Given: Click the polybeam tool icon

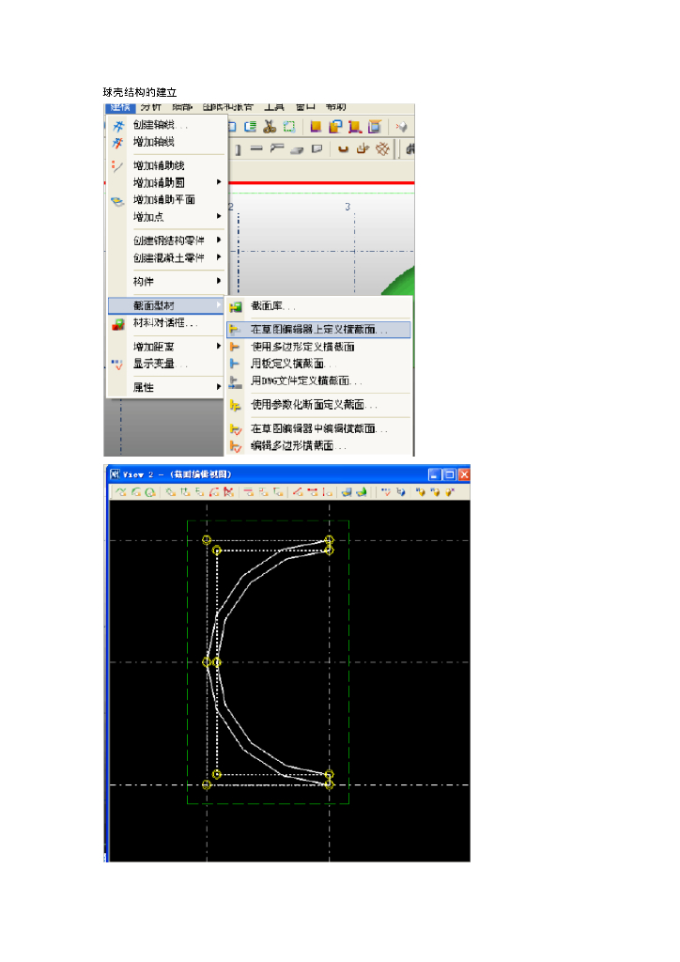Looking at the screenshot, I should tap(277, 147).
